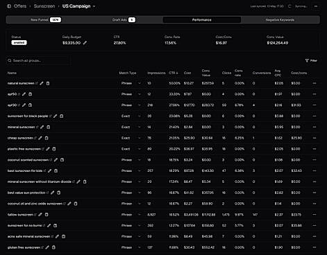Change match type for cheap sunscreen

[x=131, y=138]
